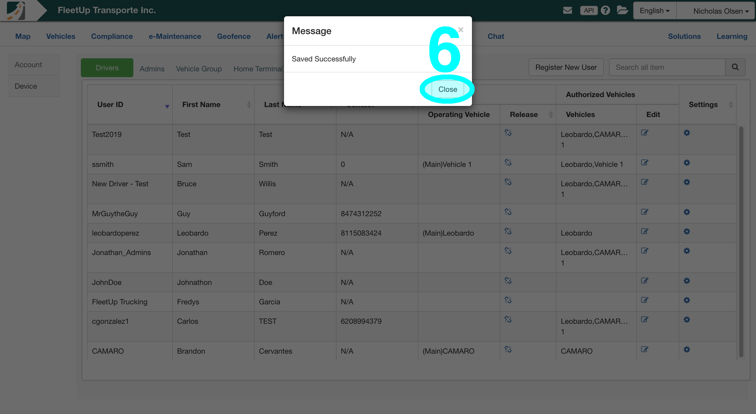Open settings gear for Test2019

tap(687, 133)
